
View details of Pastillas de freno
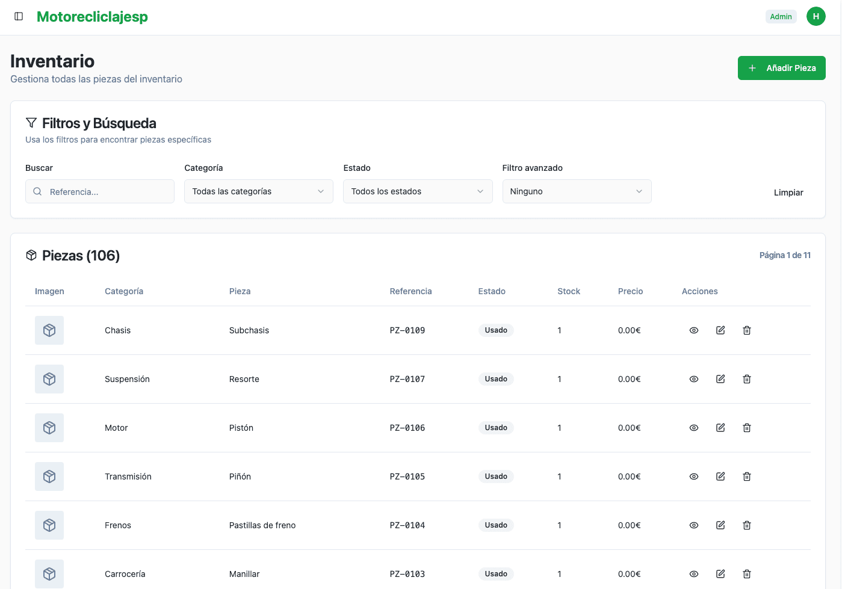694,525
